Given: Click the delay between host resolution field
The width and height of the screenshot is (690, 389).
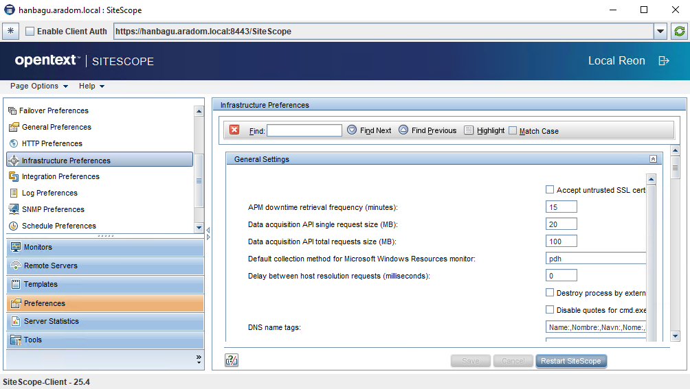Looking at the screenshot, I should tap(561, 275).
